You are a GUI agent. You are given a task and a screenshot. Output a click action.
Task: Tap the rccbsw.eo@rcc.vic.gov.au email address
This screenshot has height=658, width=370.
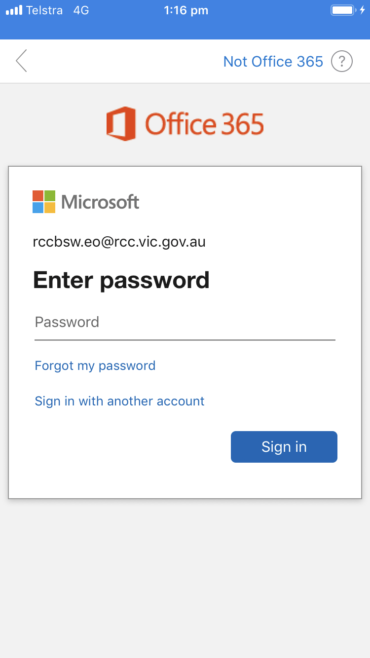tap(119, 242)
